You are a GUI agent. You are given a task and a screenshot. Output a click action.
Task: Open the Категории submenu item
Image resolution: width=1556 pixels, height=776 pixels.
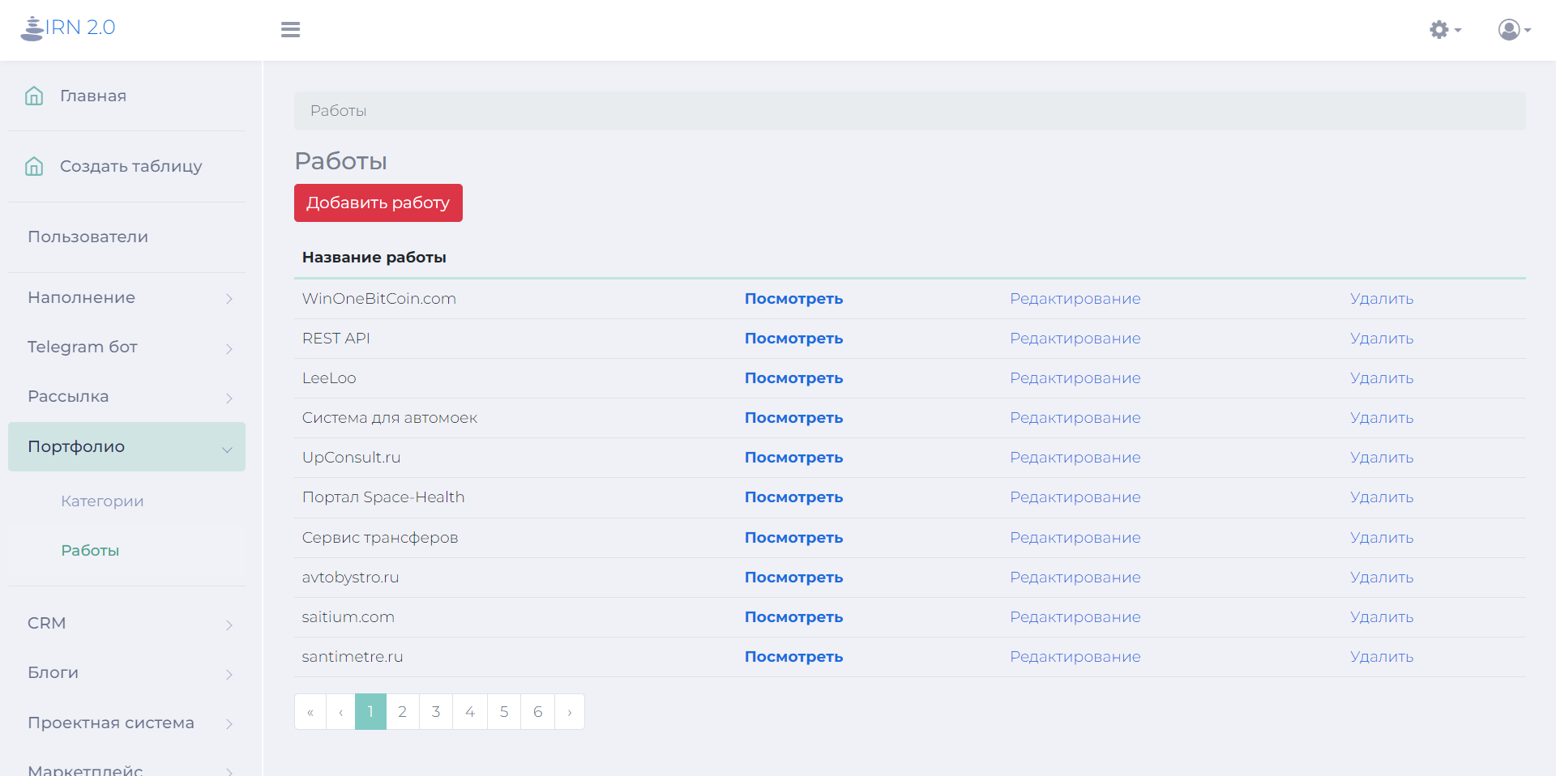(102, 501)
